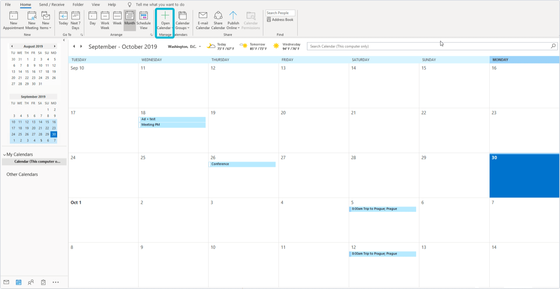Expand the Publish Online dropdown
This screenshot has height=289, width=560.
pyautogui.click(x=233, y=20)
